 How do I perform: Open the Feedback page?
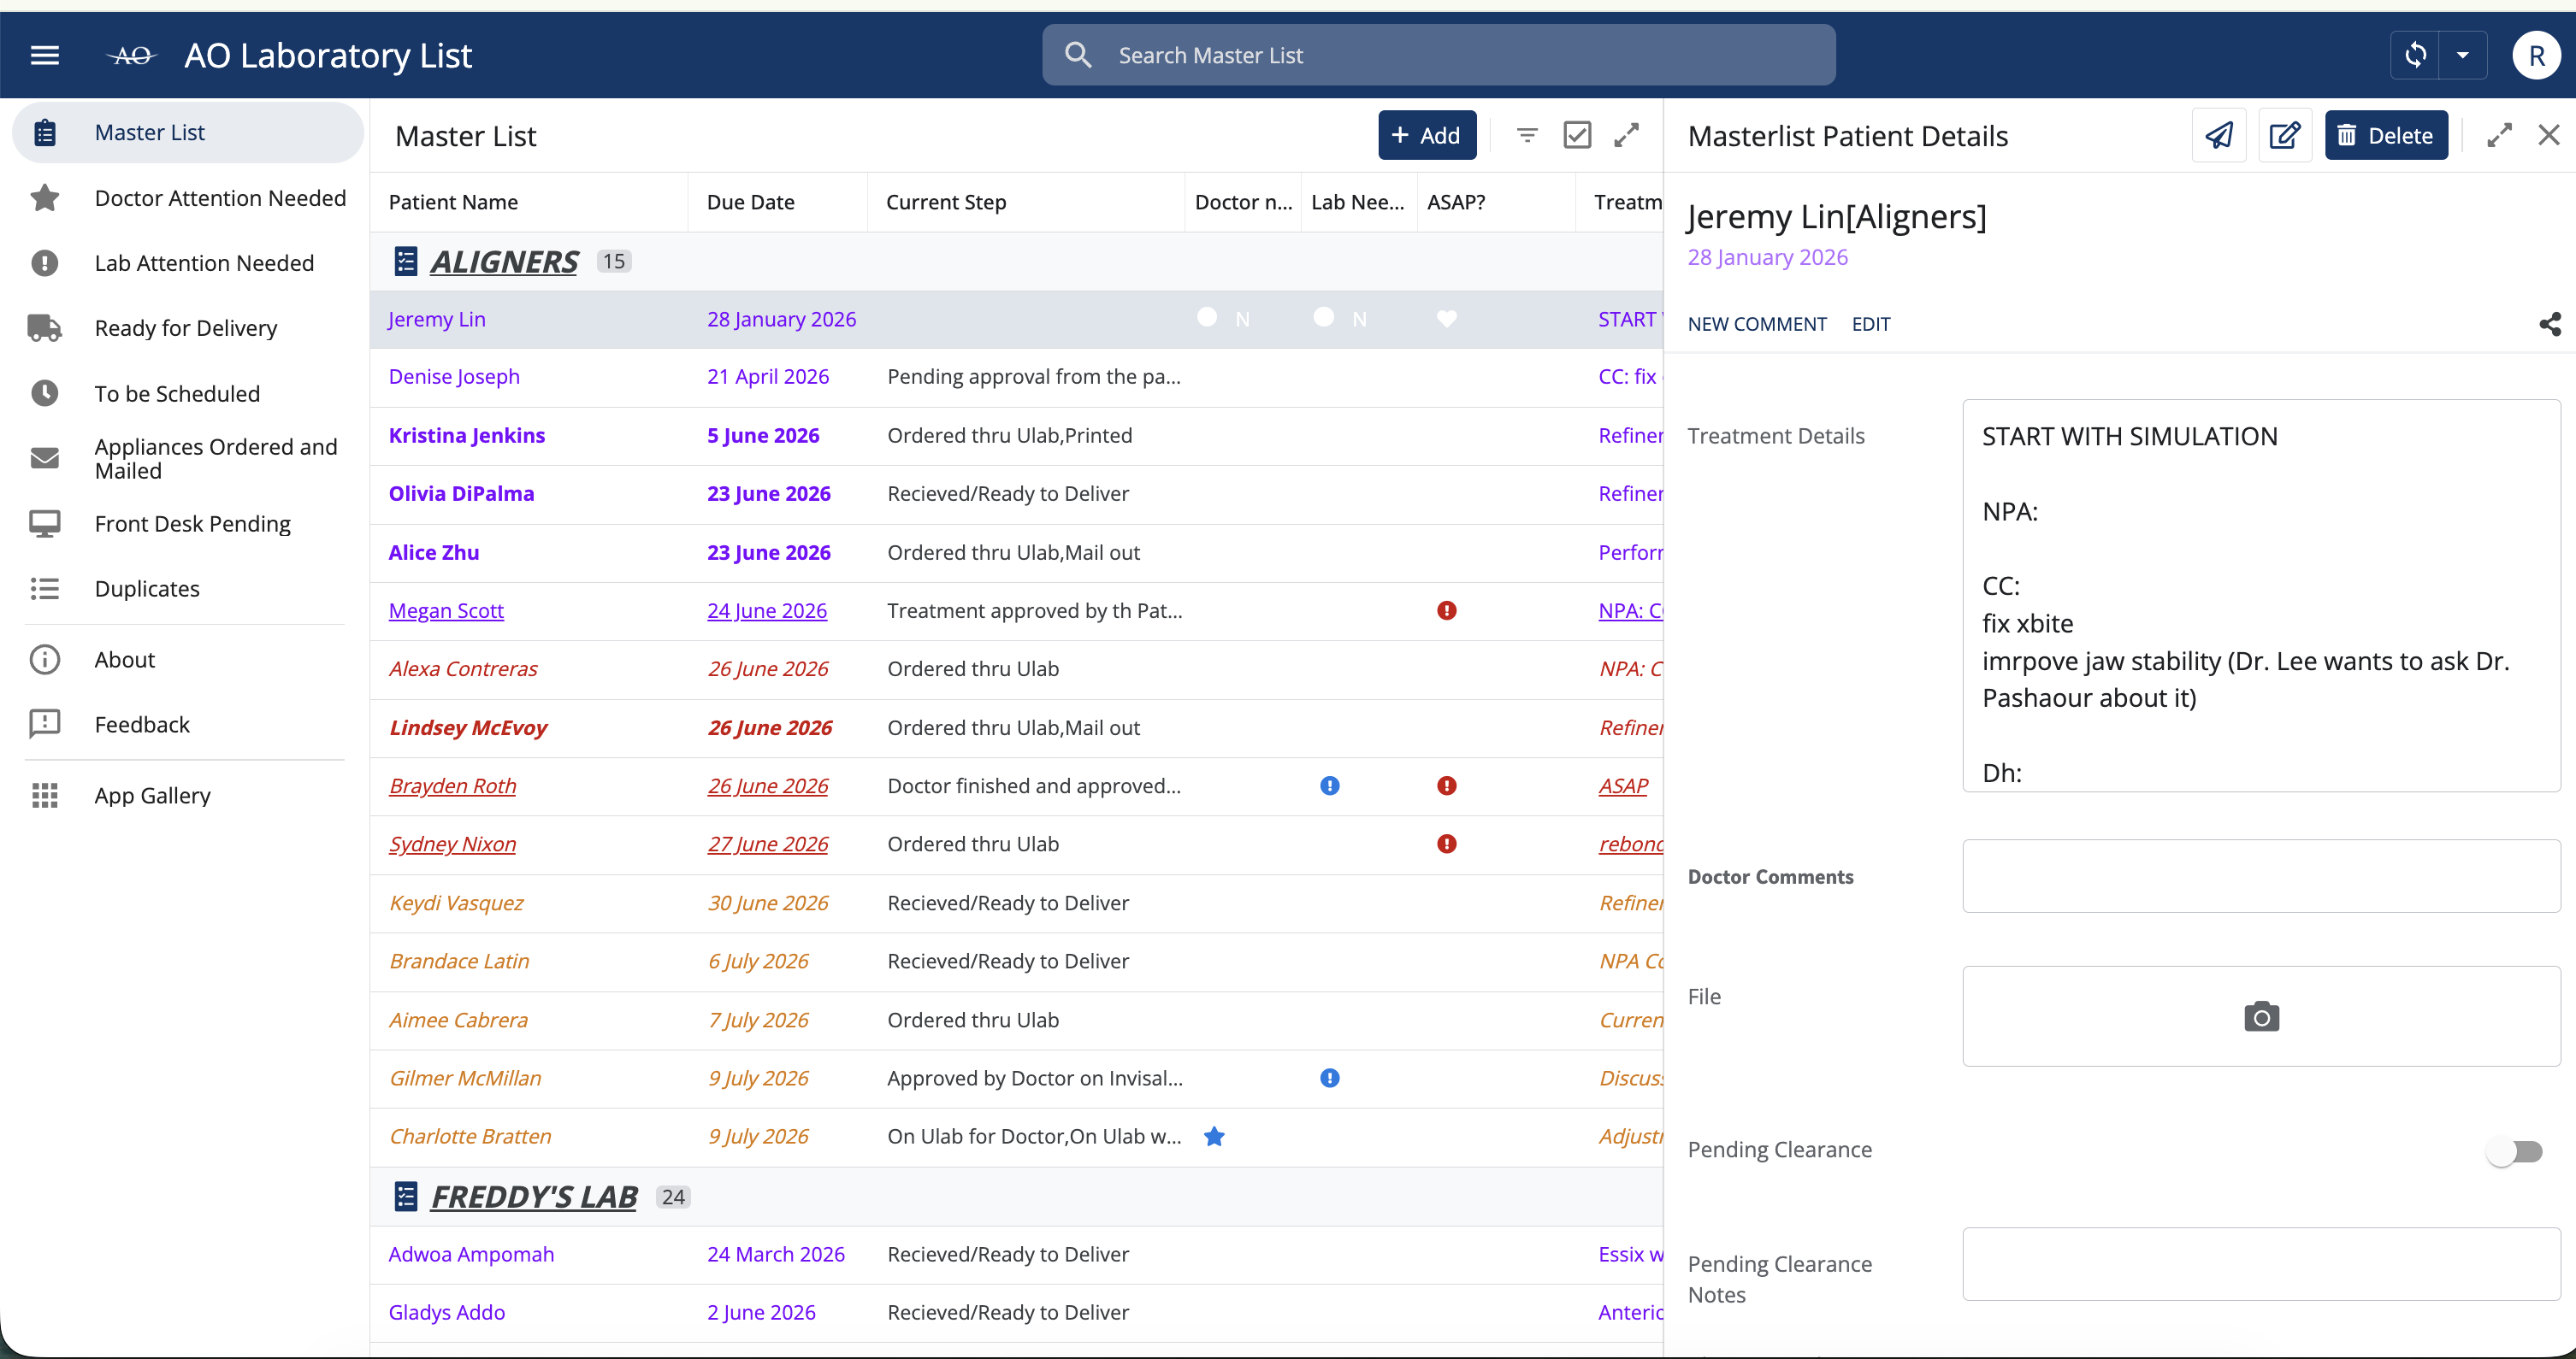coord(188,725)
